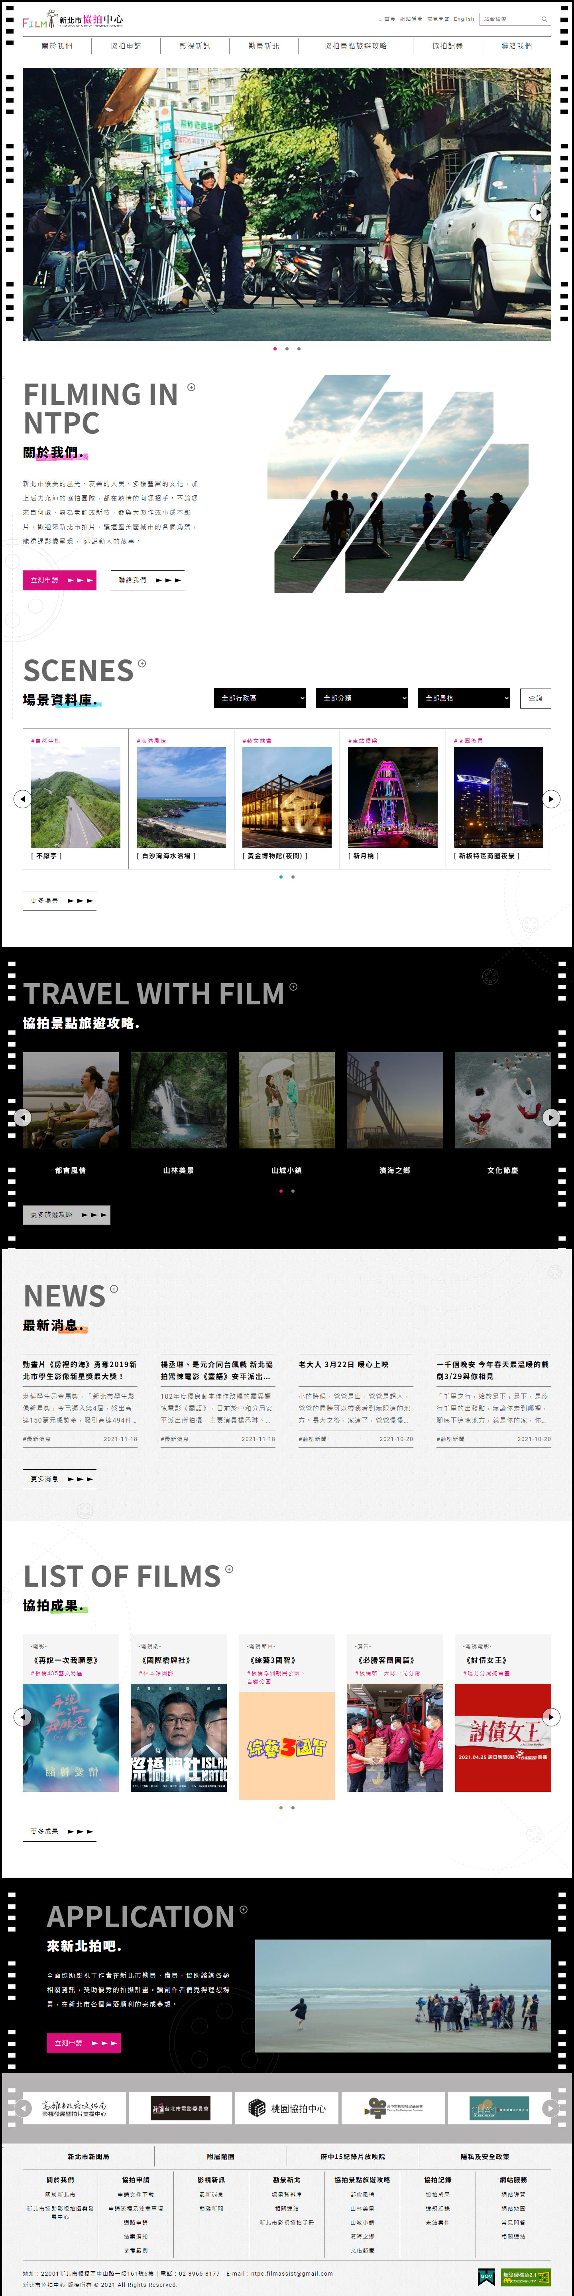Screen dimensions: 574x2296
Task: Click pink 立刻申請 in Application section
Action: (x=84, y=2043)
